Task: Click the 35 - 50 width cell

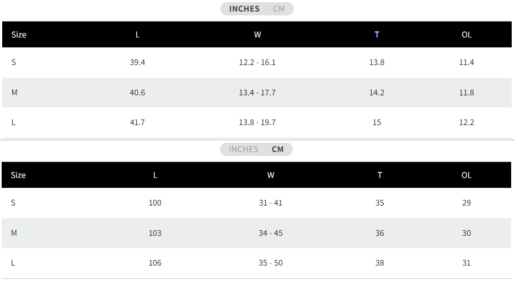Action: click(x=270, y=263)
